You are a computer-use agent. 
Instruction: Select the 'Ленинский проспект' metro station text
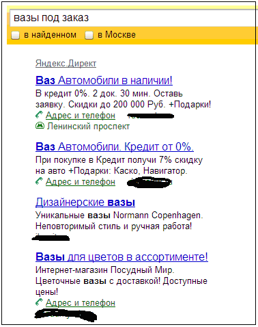click(x=88, y=127)
